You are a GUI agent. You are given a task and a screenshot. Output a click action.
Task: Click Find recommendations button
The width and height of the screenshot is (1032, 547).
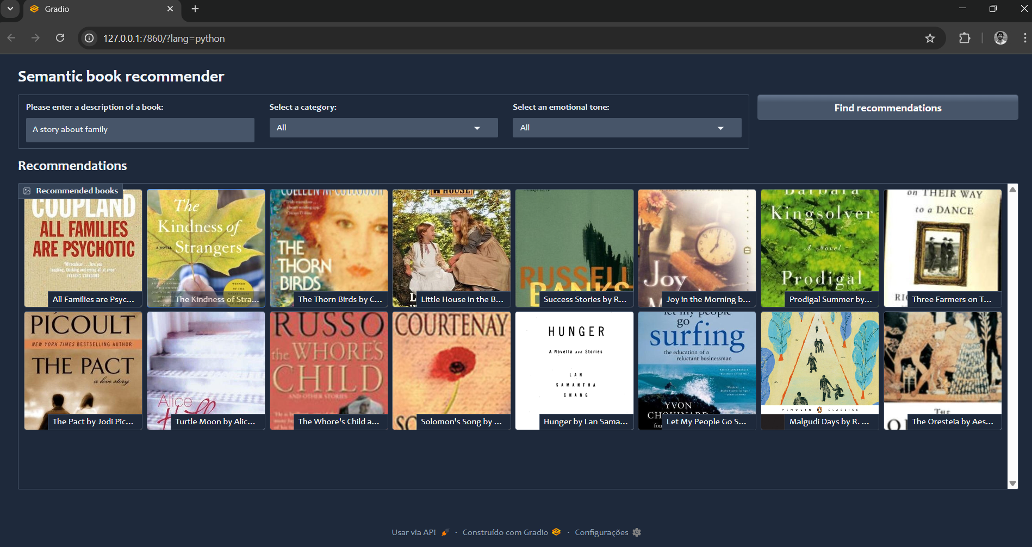point(887,108)
